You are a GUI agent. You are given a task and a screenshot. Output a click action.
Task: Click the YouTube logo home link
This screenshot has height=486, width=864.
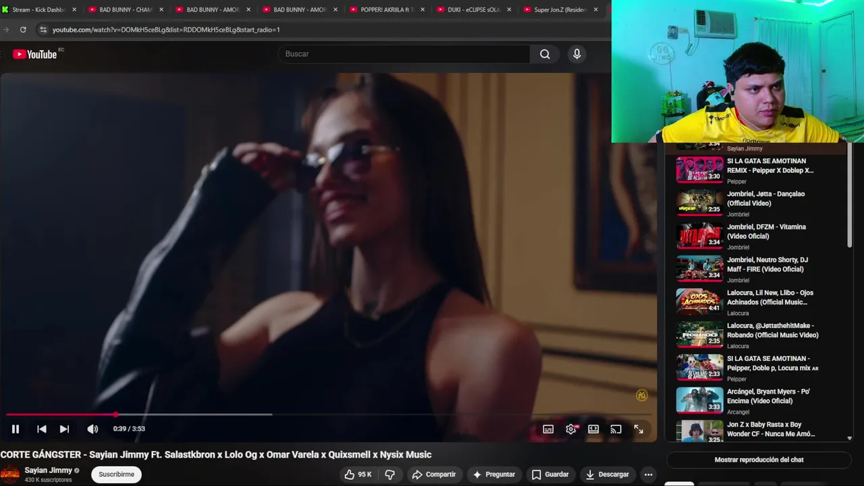pos(35,54)
